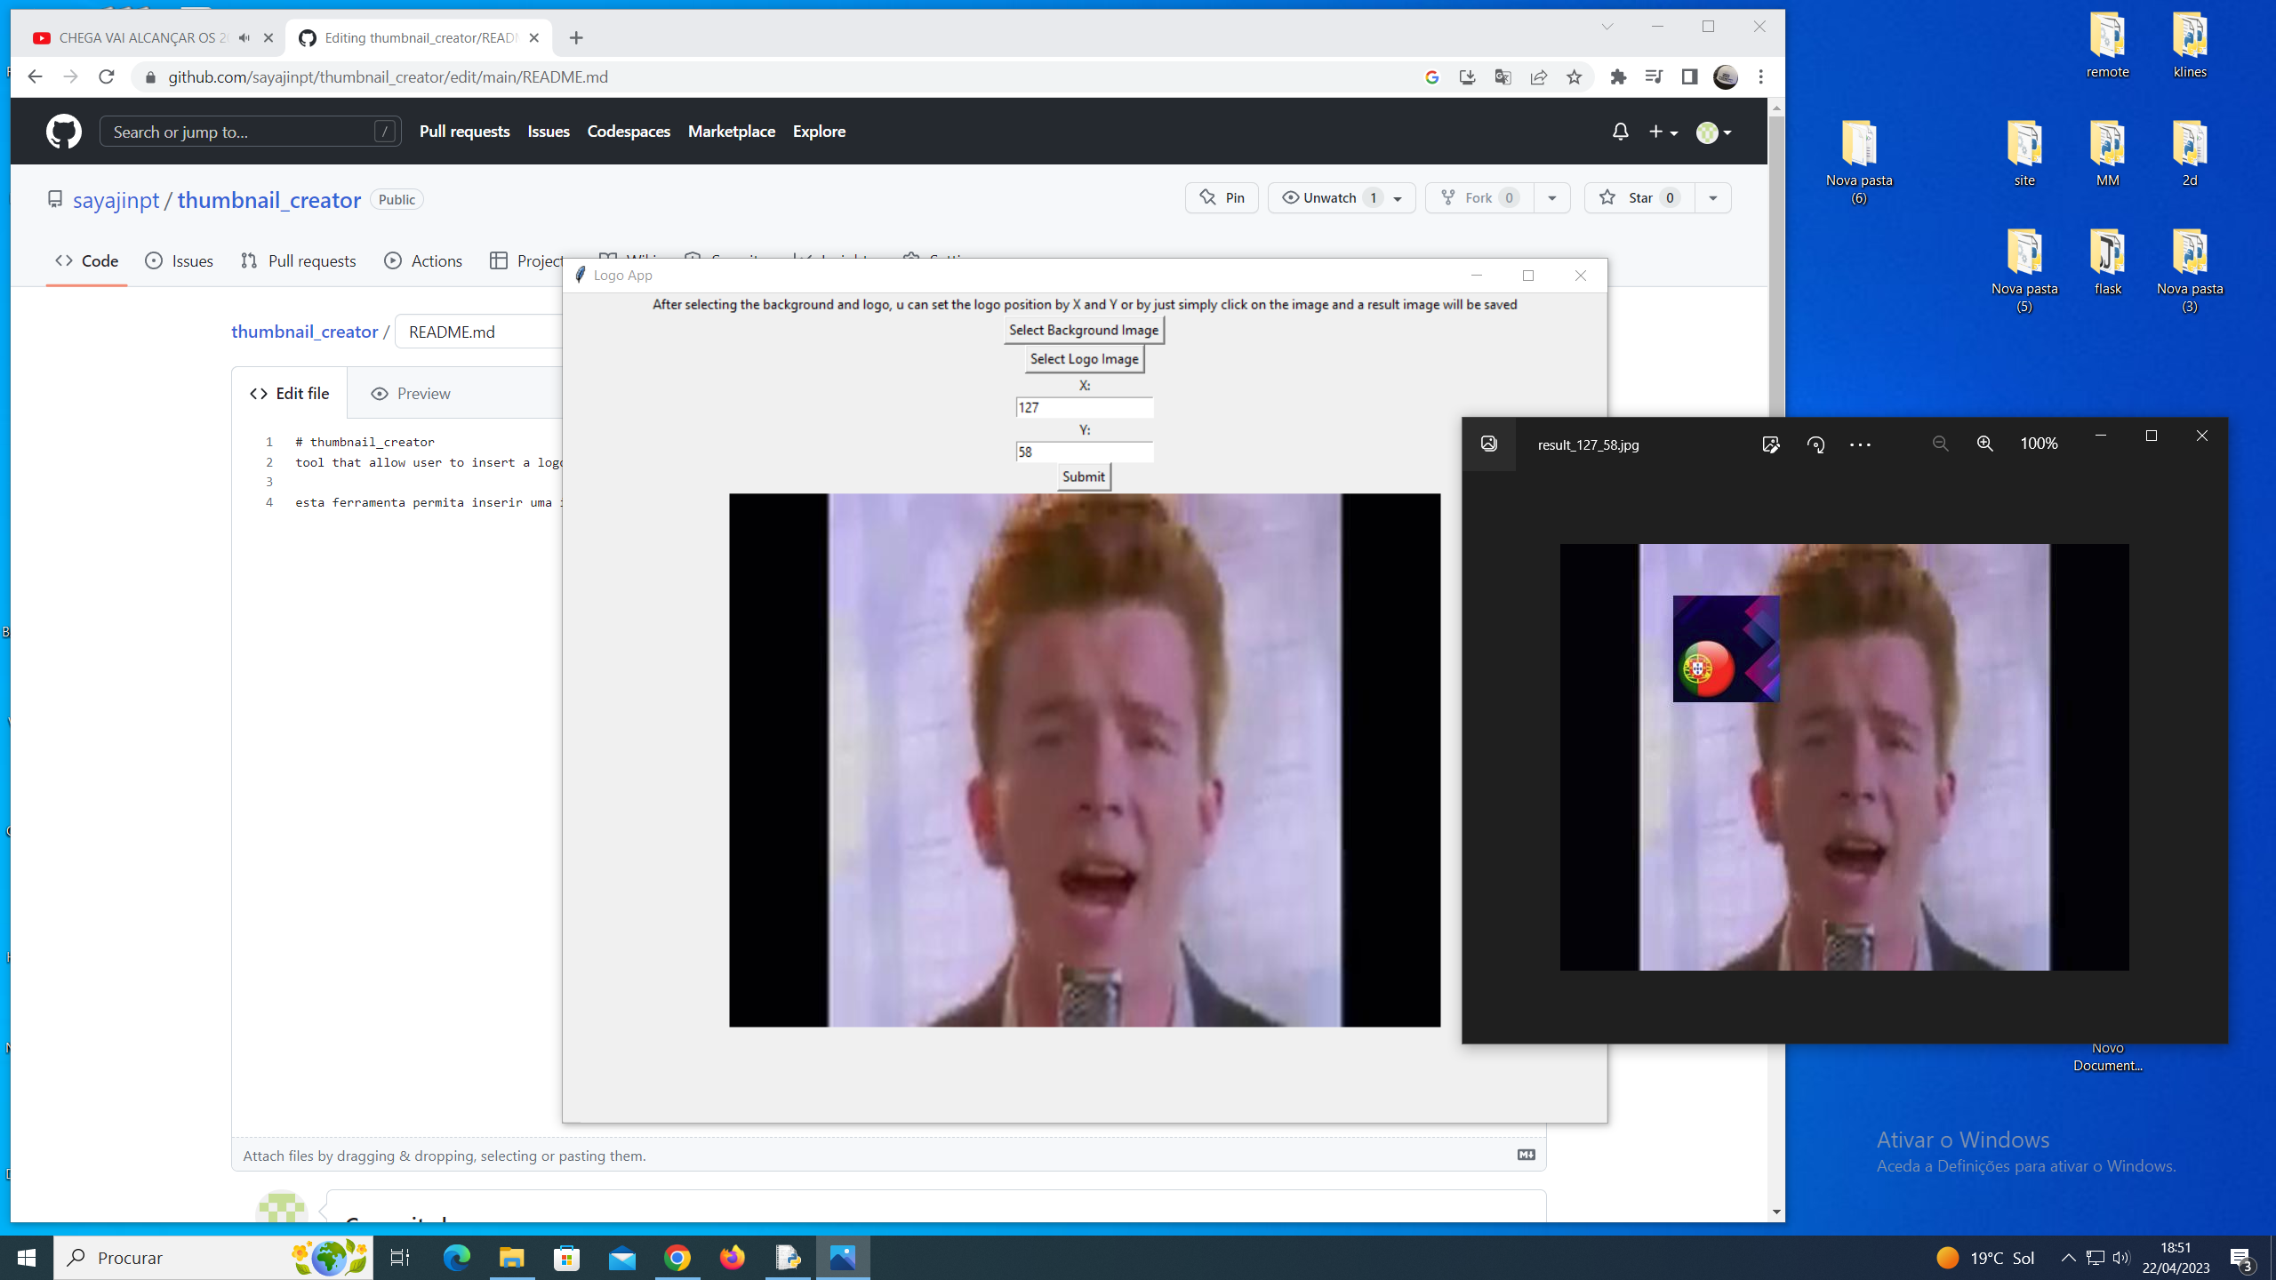Open Firefox from the taskbar
The width and height of the screenshot is (2276, 1280).
click(732, 1258)
